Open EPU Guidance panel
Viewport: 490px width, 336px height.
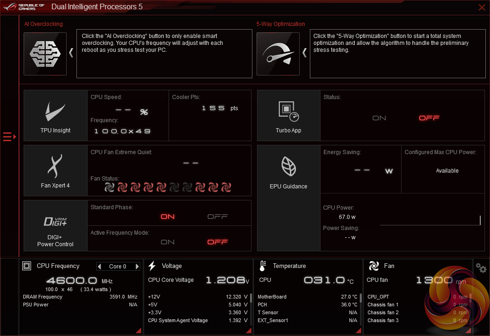[x=289, y=170]
